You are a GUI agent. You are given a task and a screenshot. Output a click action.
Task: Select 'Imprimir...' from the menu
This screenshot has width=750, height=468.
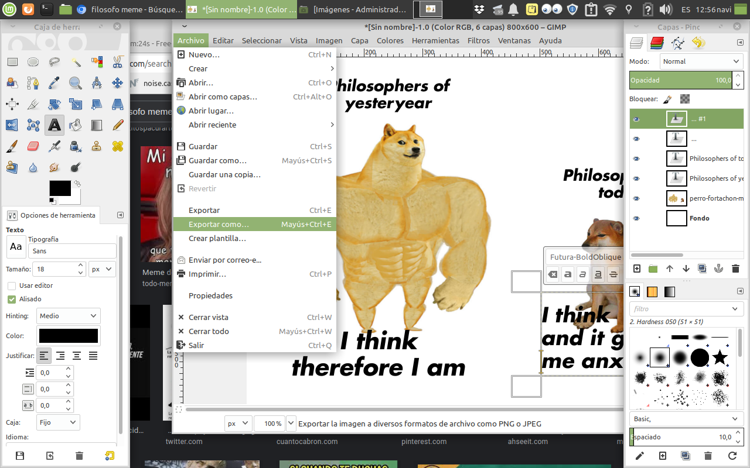tap(254, 274)
